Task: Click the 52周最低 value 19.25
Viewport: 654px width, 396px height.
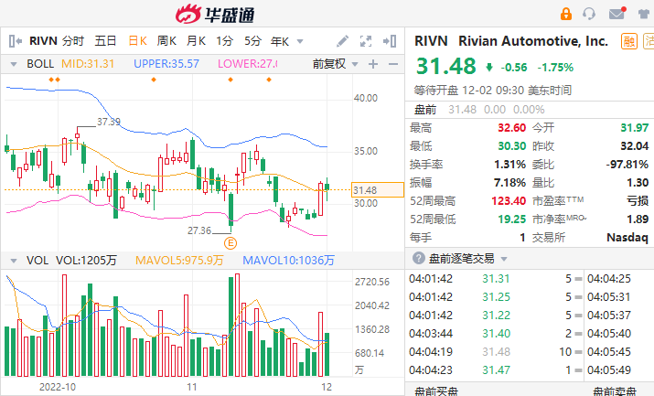Action: tap(512, 219)
